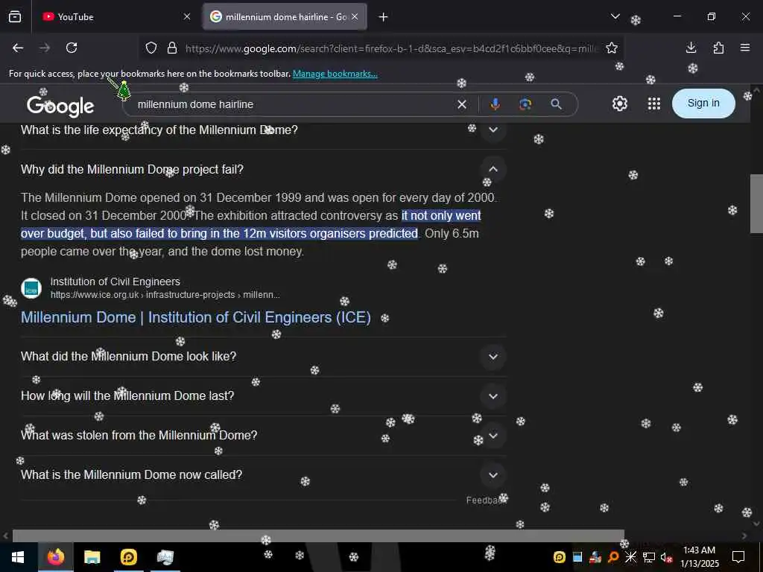
Task: Close the millennium dome hairline tab
Action: 355,17
